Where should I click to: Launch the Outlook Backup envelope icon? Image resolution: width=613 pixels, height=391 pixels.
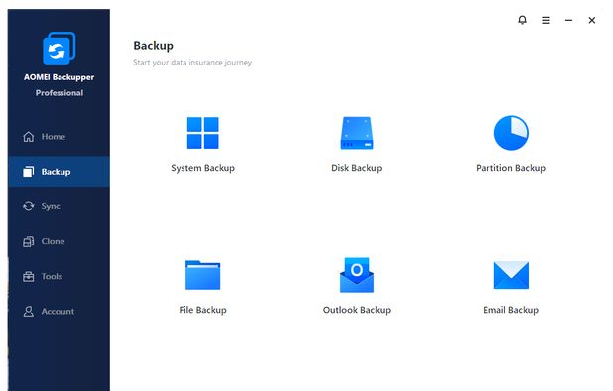(x=357, y=275)
